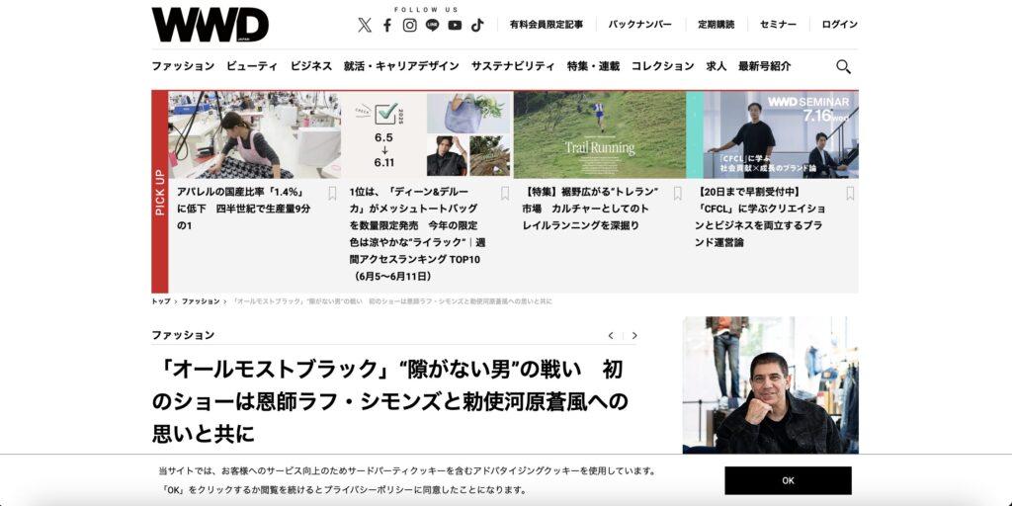
Task: Open the サステナビリティ navigation menu
Action: coord(513,66)
